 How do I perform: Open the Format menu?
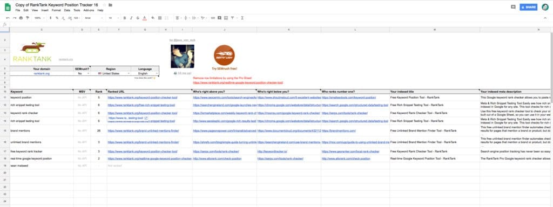[x=56, y=10]
